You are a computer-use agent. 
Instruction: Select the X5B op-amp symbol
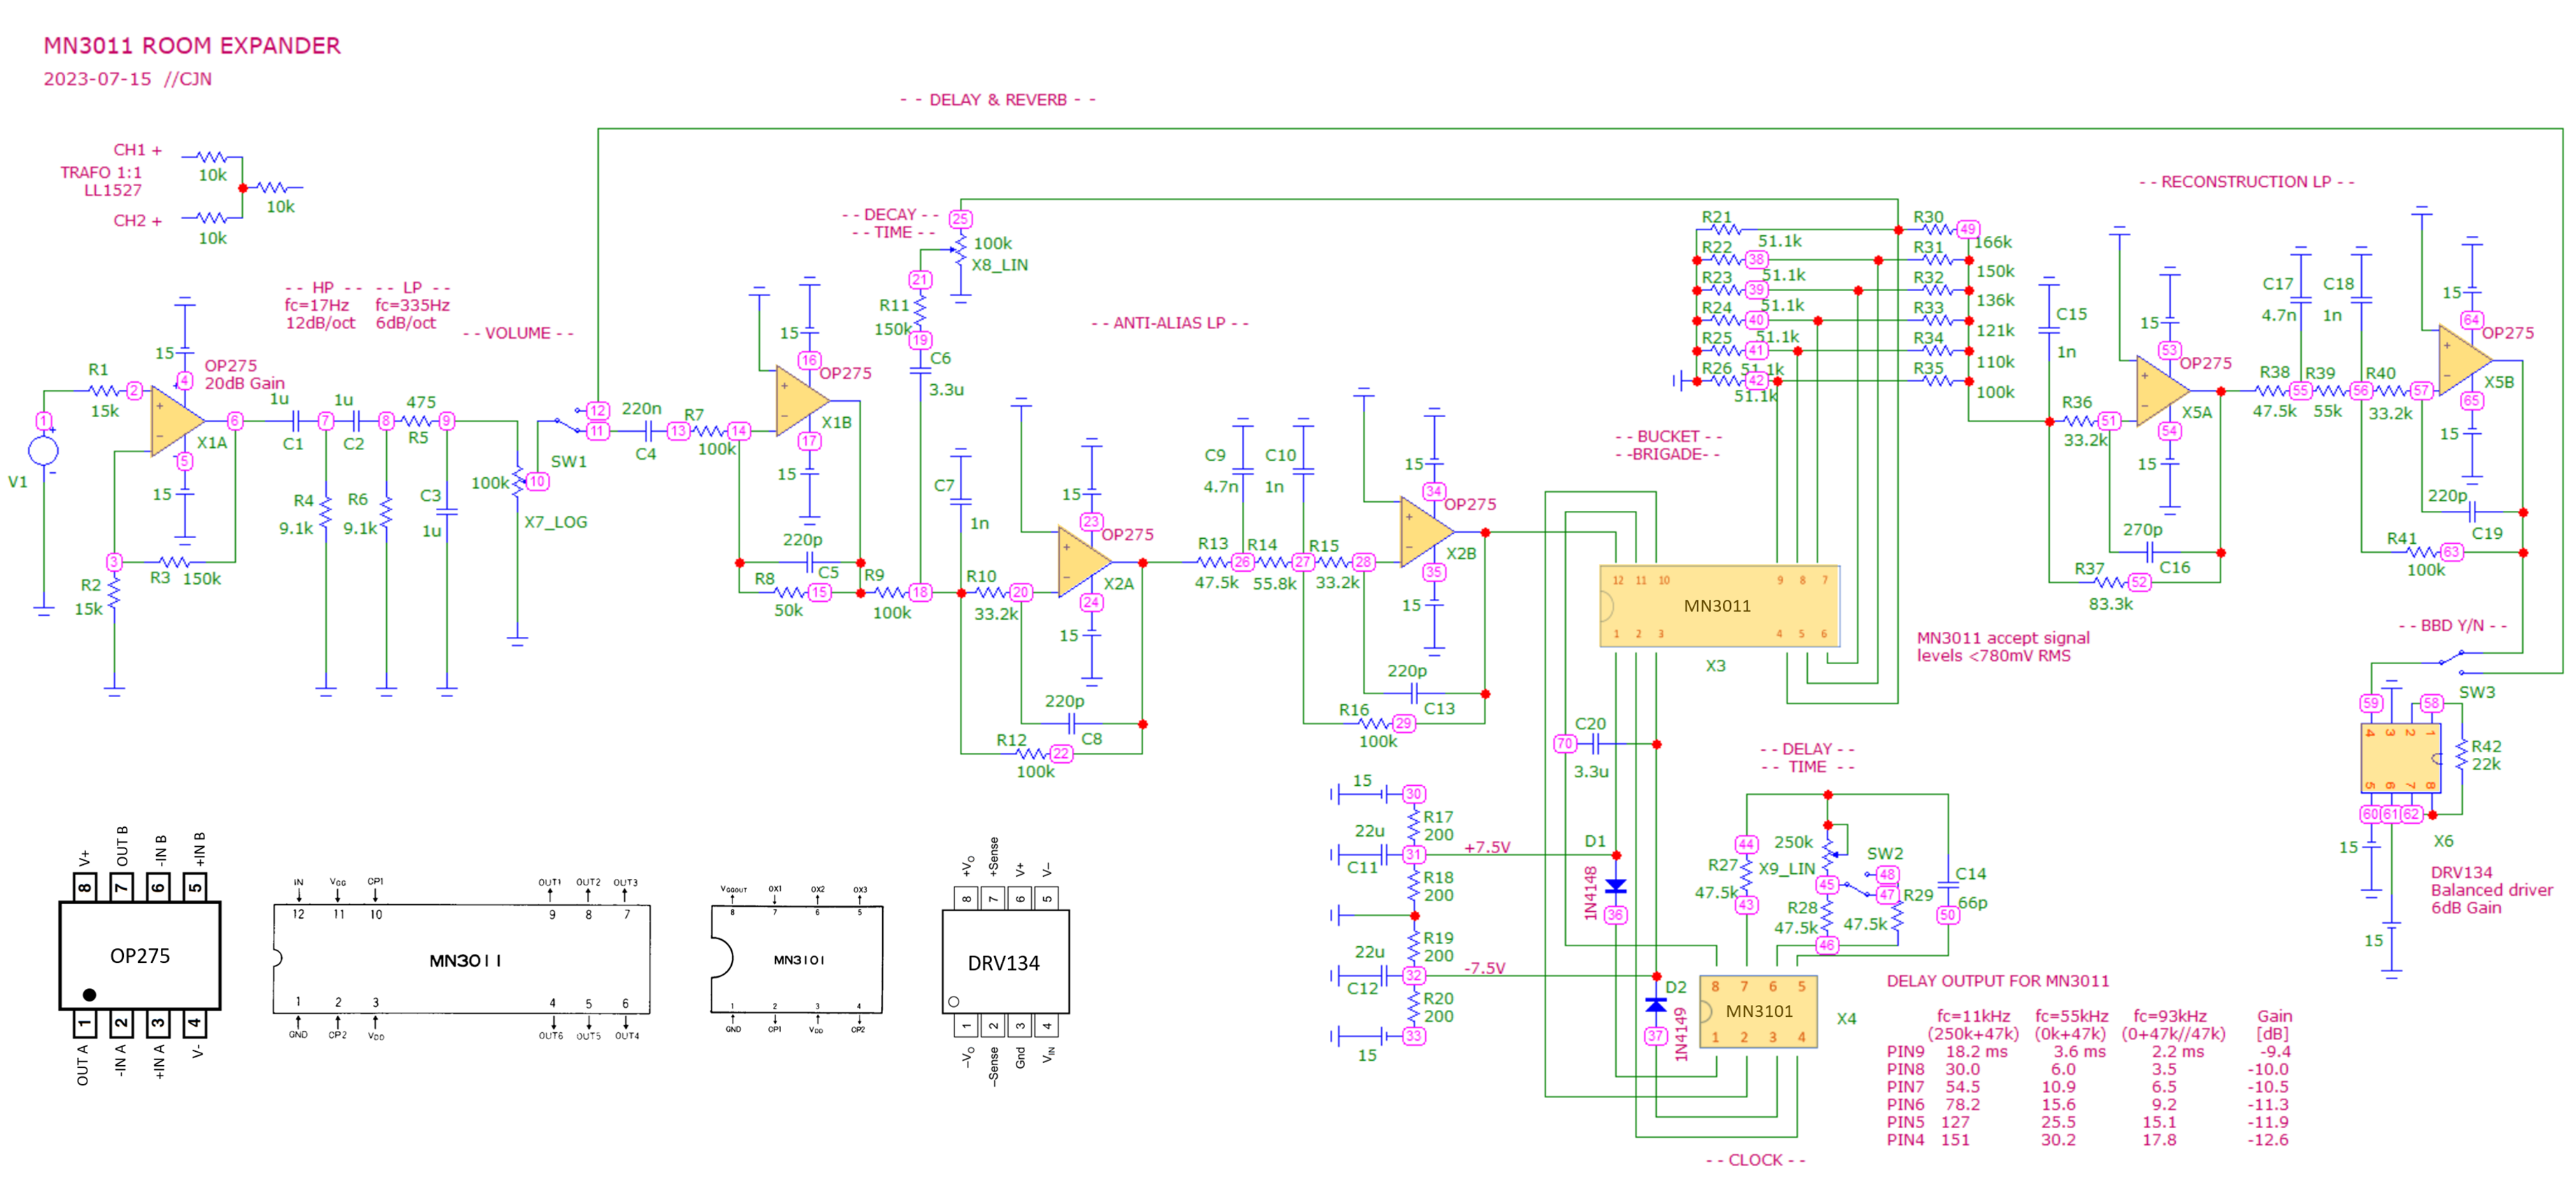[x=2465, y=360]
